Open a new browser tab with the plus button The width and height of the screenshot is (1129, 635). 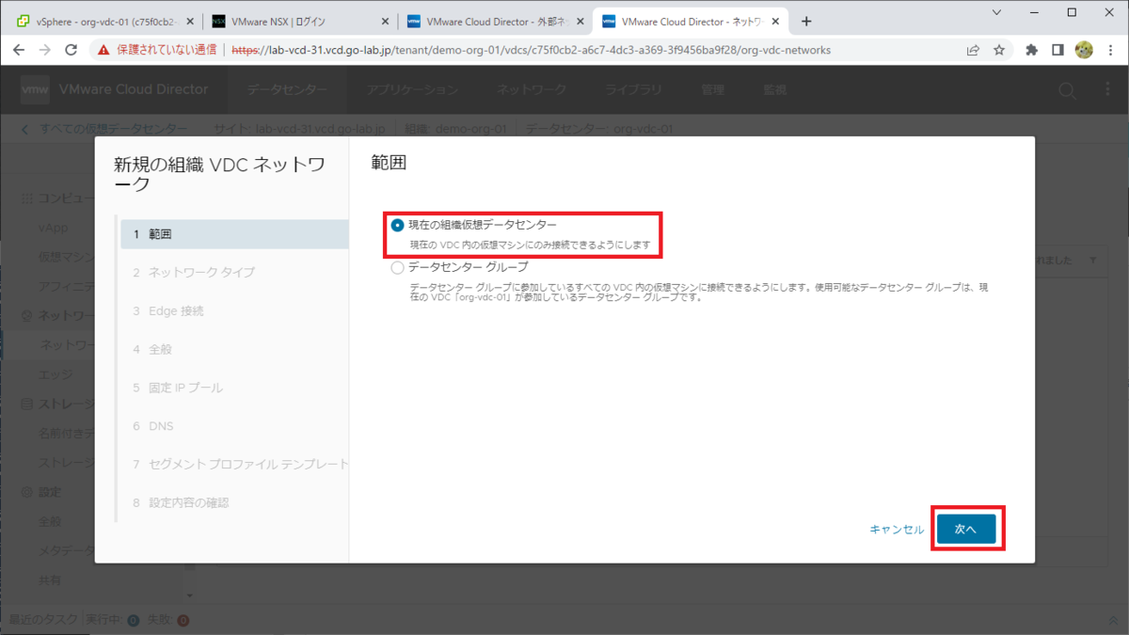[x=806, y=22]
